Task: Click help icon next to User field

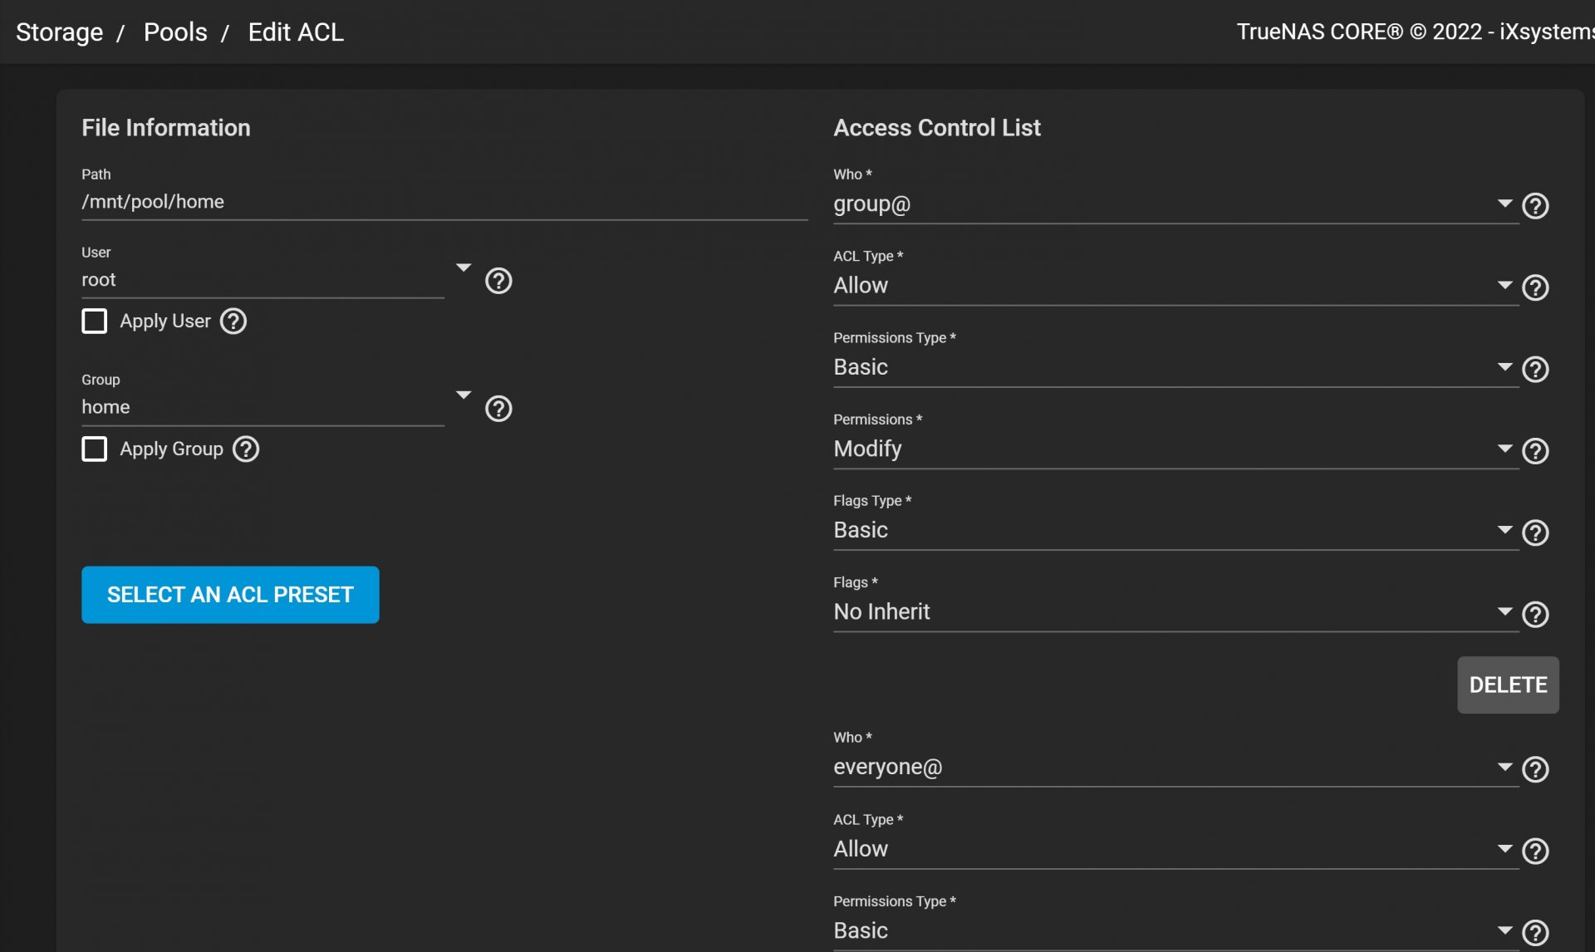Action: 498,281
